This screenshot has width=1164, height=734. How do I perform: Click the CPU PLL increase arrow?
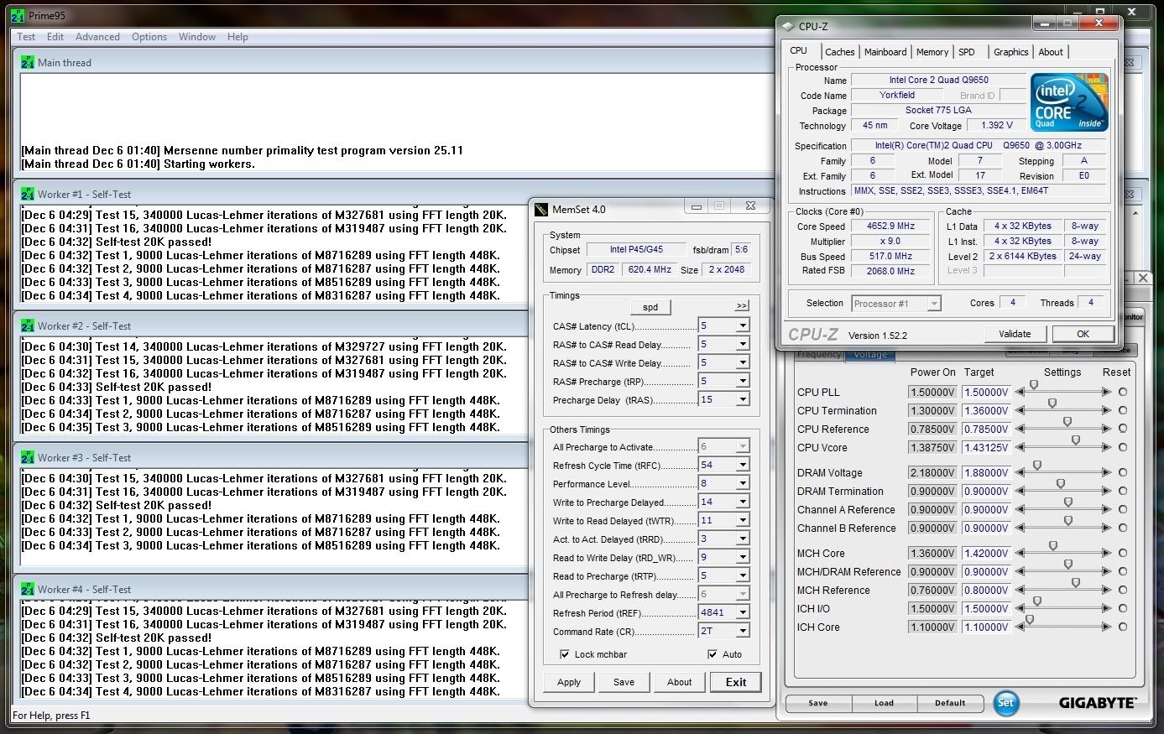tap(1107, 392)
